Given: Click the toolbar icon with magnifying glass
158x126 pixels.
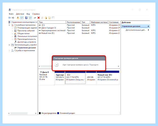Looking at the screenshot, I should (50, 18).
